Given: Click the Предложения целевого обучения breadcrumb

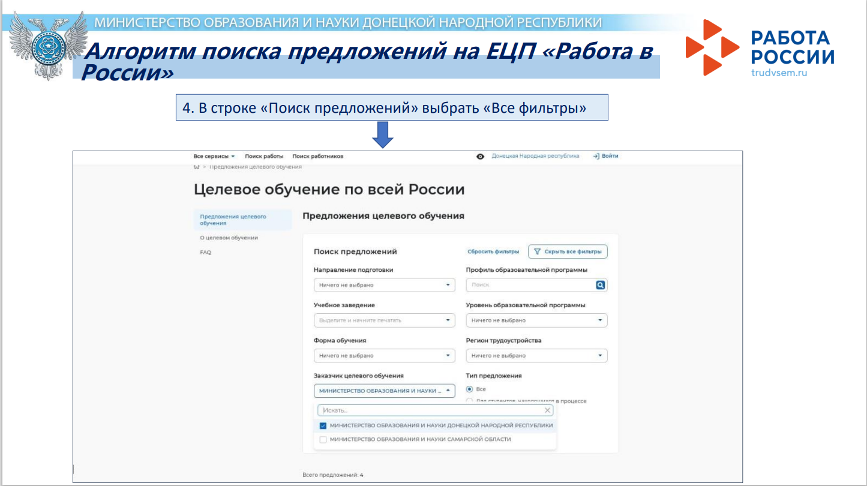Looking at the screenshot, I should pos(256,167).
